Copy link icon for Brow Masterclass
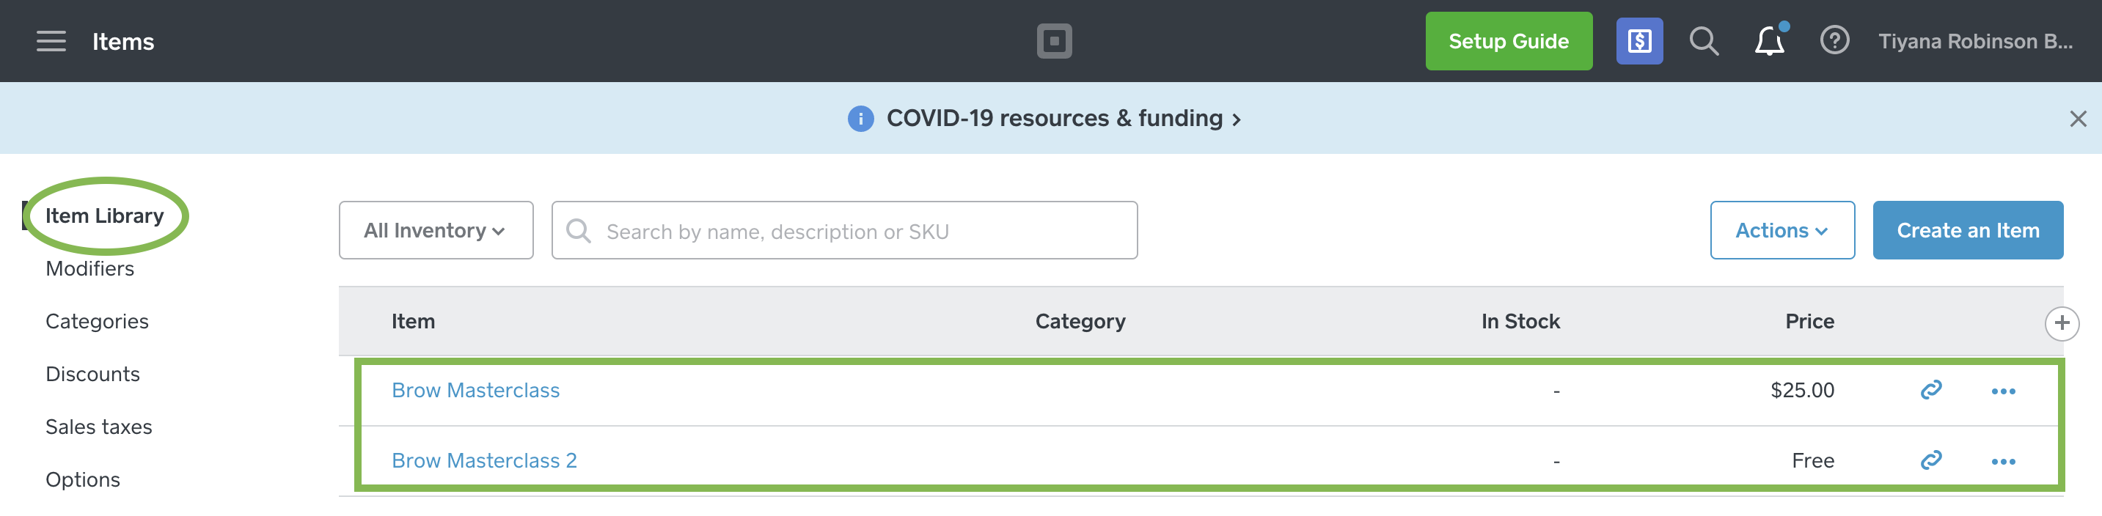 pyautogui.click(x=1930, y=391)
